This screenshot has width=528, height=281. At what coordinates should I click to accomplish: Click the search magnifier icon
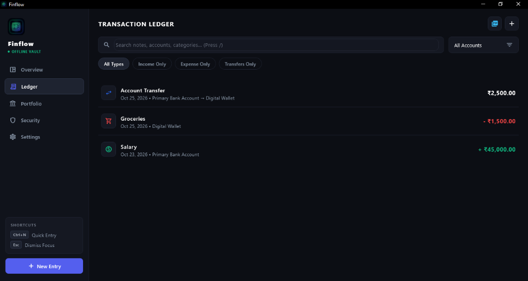click(106, 45)
